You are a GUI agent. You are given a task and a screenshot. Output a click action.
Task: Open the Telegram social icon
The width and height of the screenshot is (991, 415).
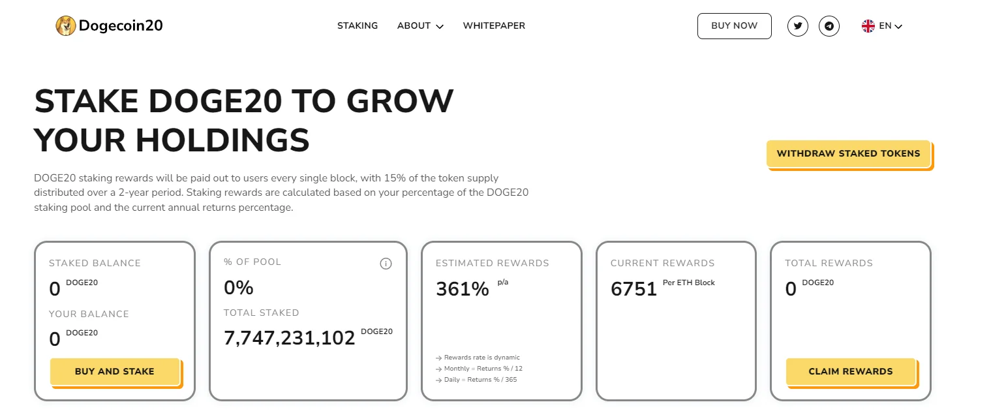point(829,26)
